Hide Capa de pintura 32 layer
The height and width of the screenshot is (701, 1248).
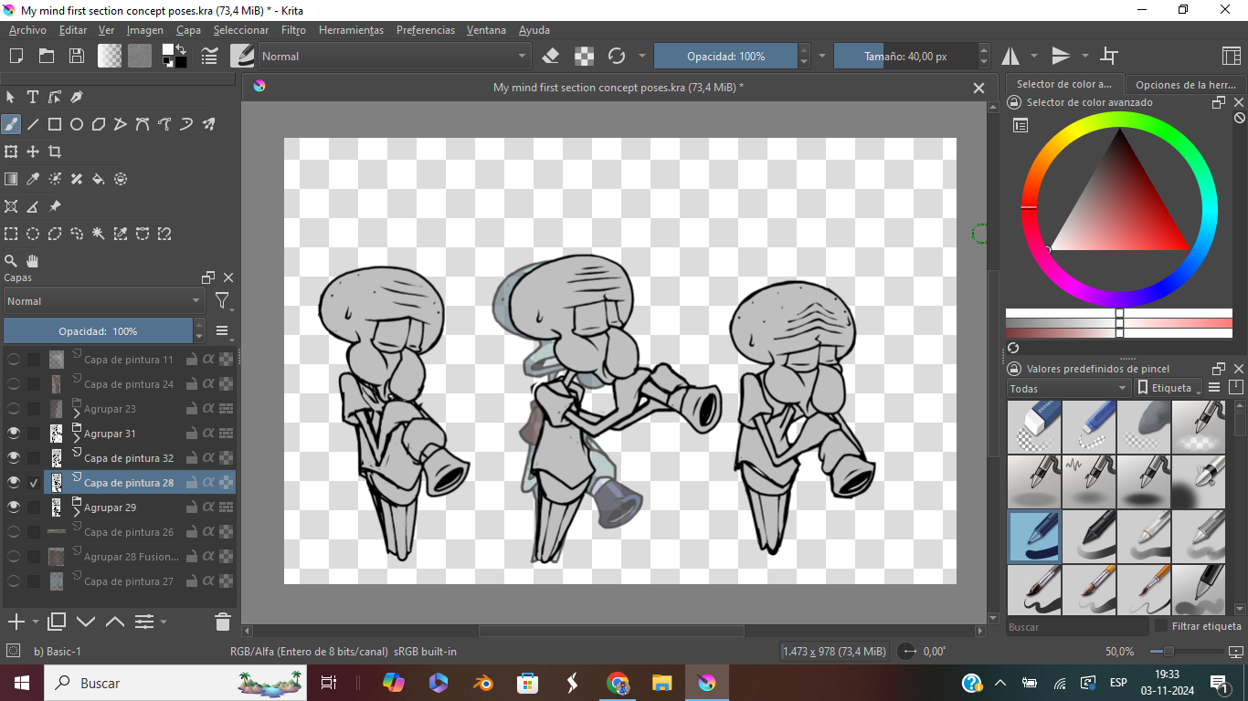[x=14, y=458]
